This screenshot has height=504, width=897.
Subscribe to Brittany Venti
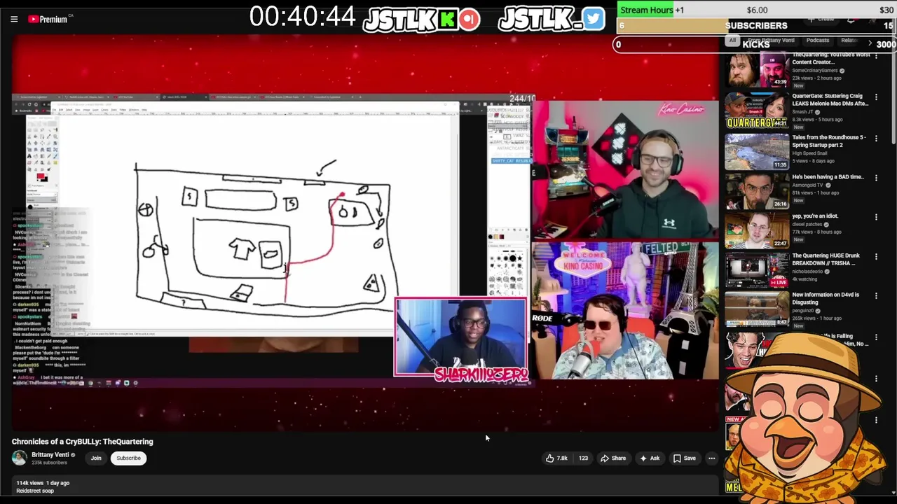point(128,458)
